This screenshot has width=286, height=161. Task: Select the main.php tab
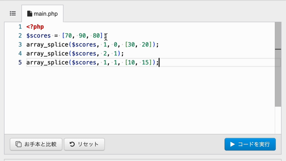(42, 14)
